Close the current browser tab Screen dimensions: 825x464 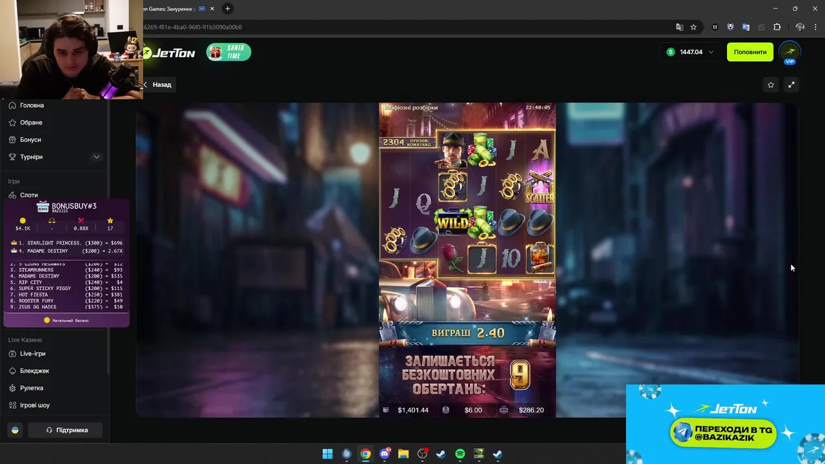tap(212, 8)
